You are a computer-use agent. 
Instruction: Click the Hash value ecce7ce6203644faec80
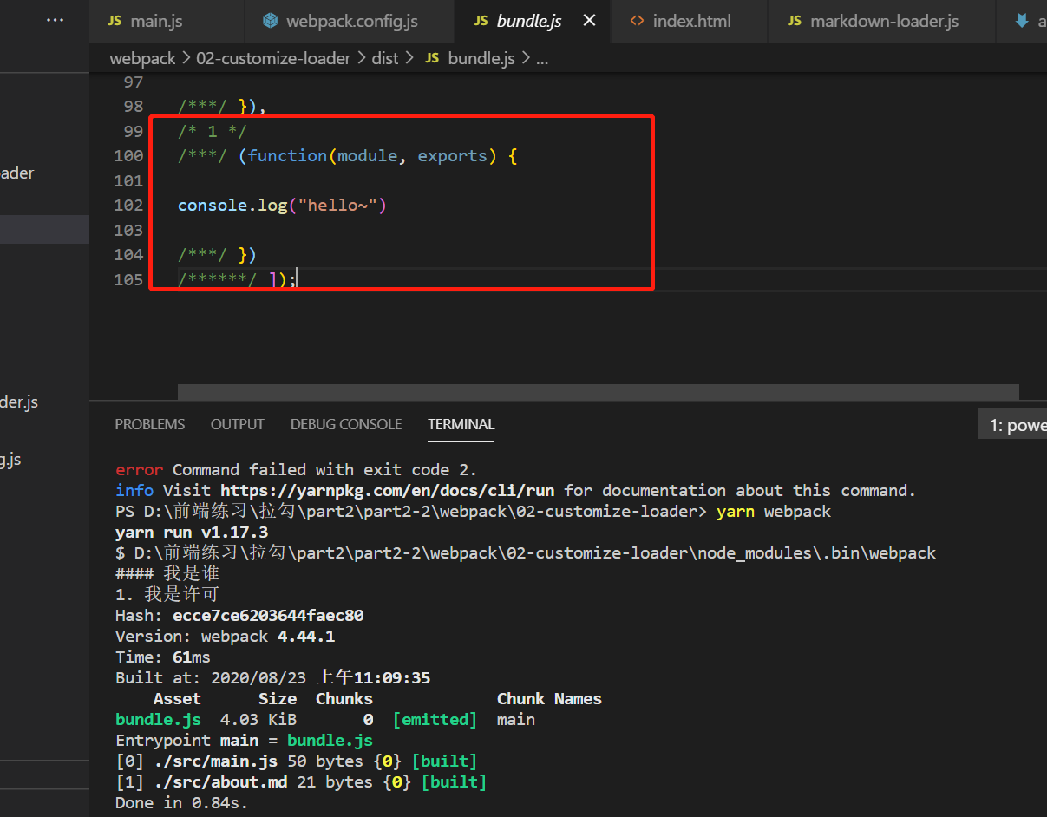click(268, 616)
